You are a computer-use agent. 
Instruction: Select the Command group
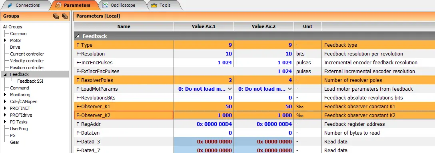20,88
